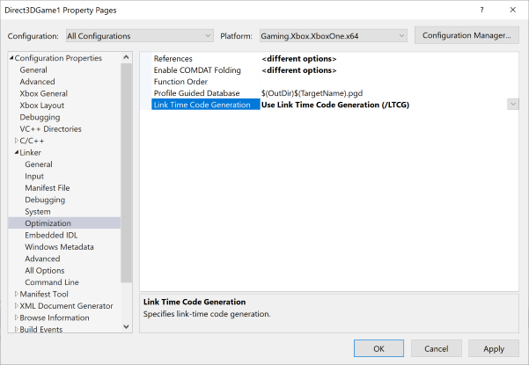Select the Manifest Tool tree label
The image size is (529, 365).
44,295
